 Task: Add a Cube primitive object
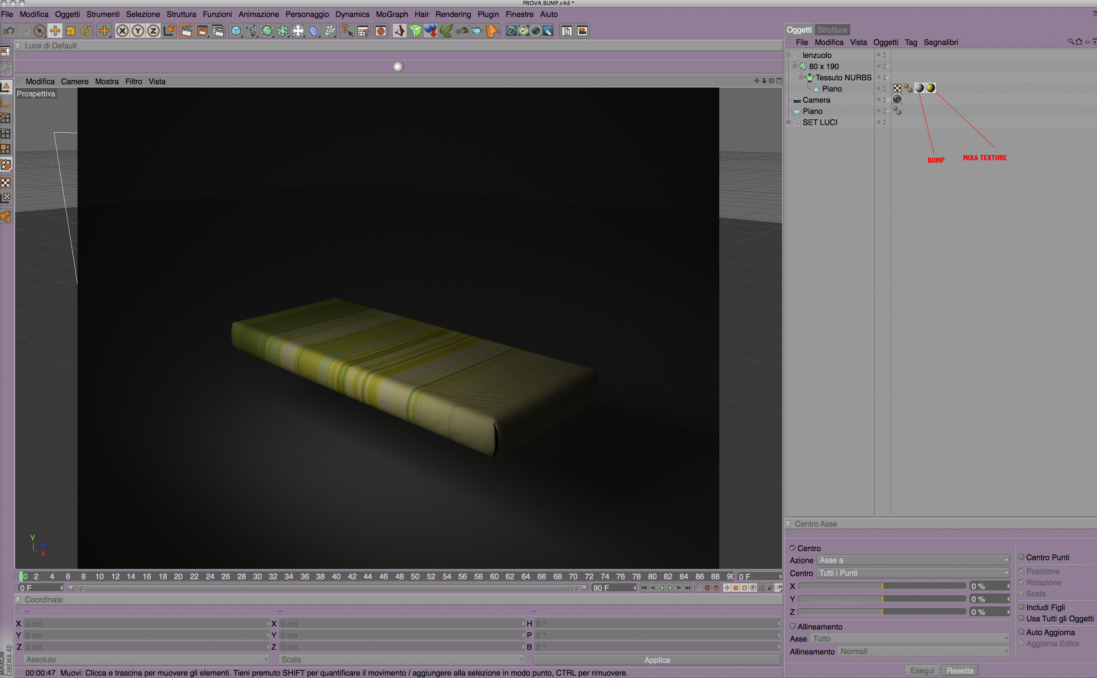(x=236, y=31)
